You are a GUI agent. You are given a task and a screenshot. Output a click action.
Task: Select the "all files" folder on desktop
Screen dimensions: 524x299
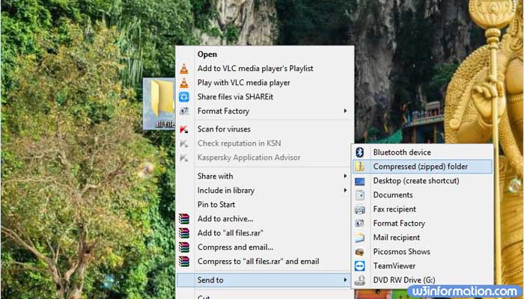(159, 104)
